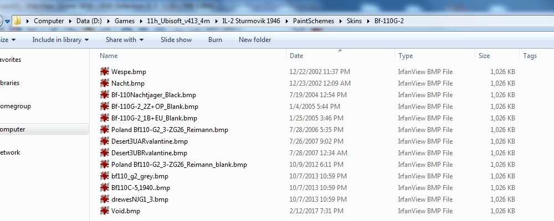The width and height of the screenshot is (554, 221).
Task: Select the Nacht.bmp file name
Action: (x=128, y=83)
